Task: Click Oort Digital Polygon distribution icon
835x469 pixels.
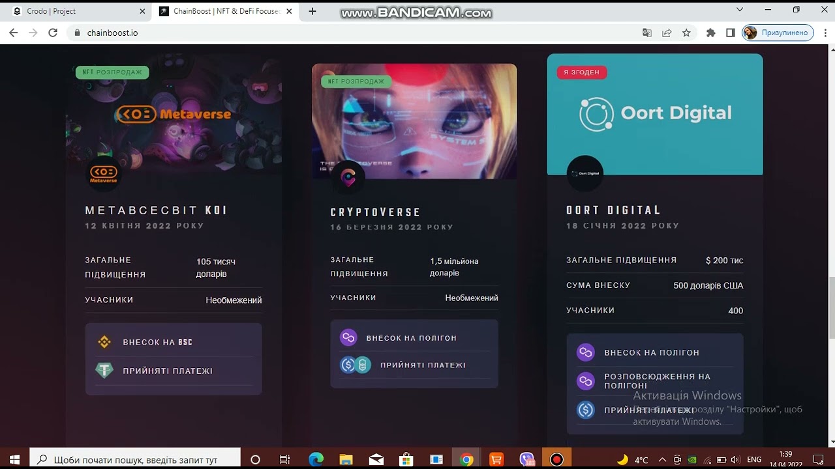Action: (586, 380)
